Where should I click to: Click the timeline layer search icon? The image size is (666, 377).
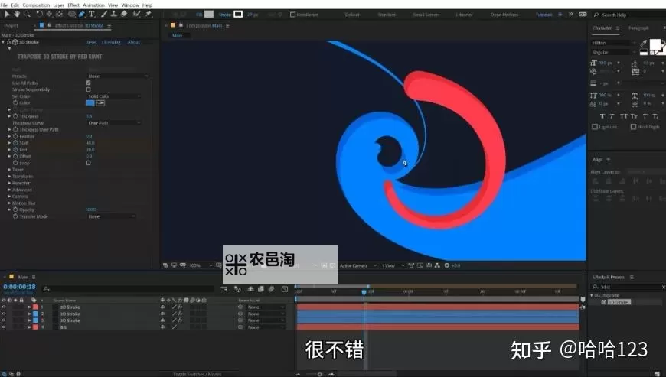pos(47,289)
